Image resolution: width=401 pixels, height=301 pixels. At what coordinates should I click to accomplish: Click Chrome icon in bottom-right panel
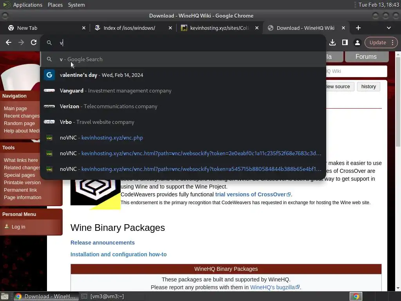(356, 296)
